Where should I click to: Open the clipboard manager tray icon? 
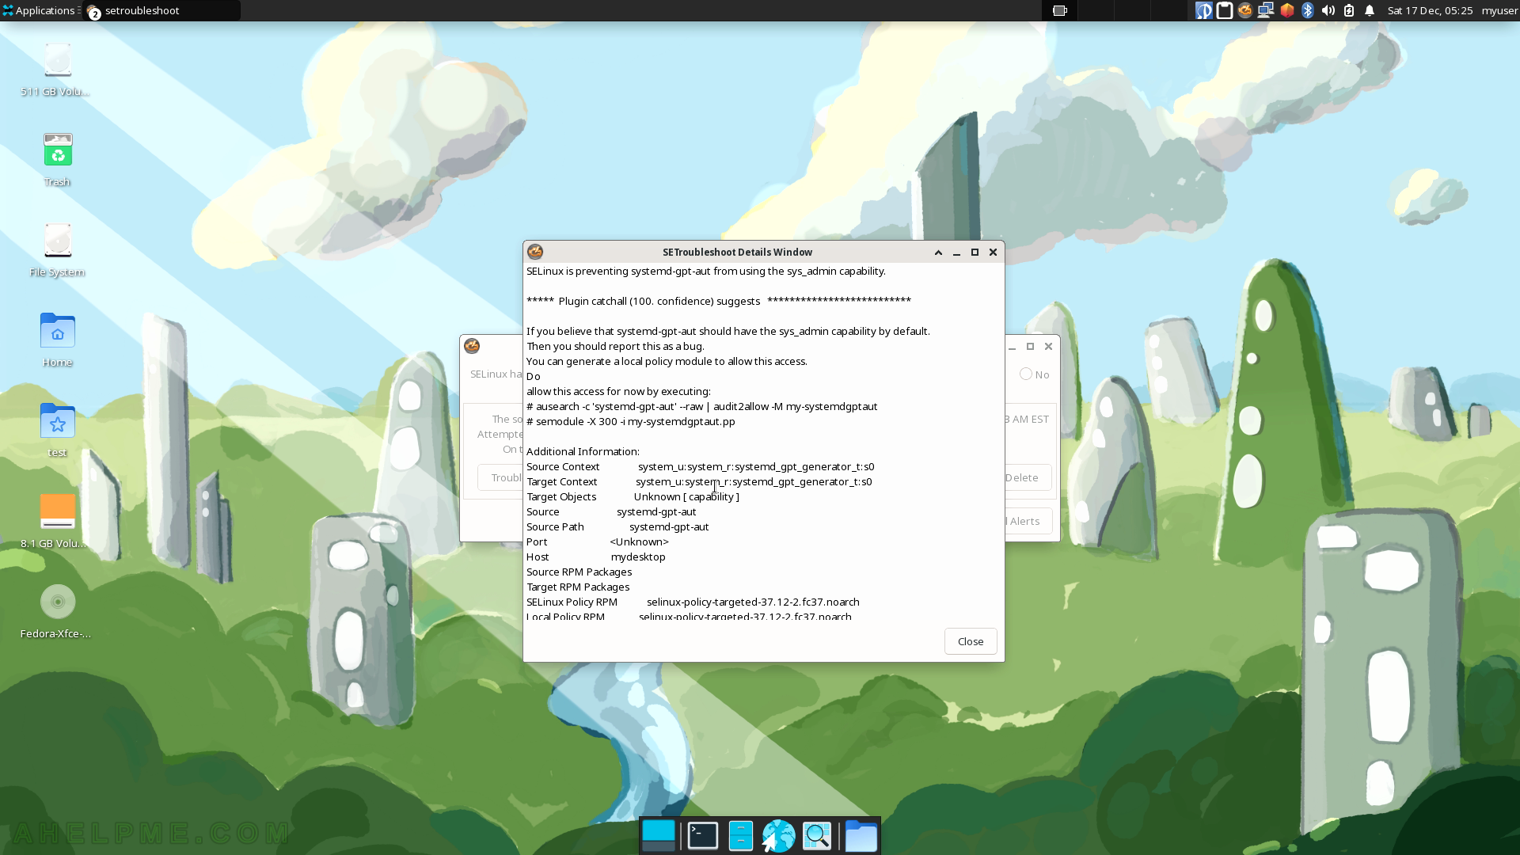1225,10
